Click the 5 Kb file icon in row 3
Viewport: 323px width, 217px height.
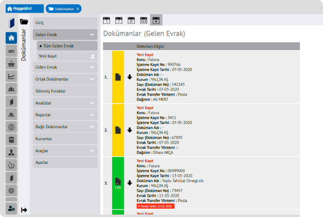point(118,183)
